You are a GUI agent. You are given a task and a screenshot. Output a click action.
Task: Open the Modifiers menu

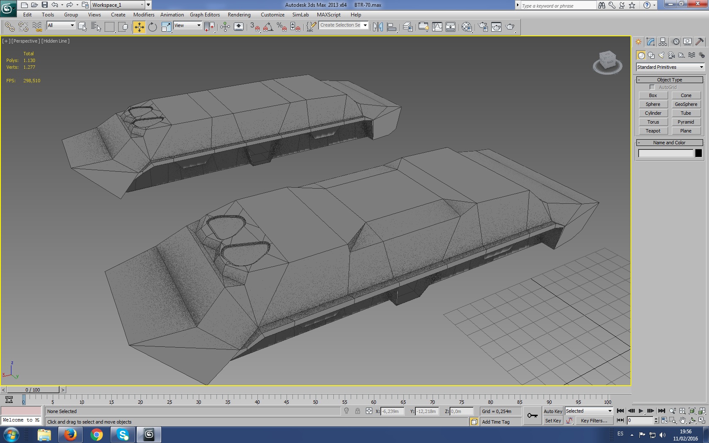pos(144,15)
